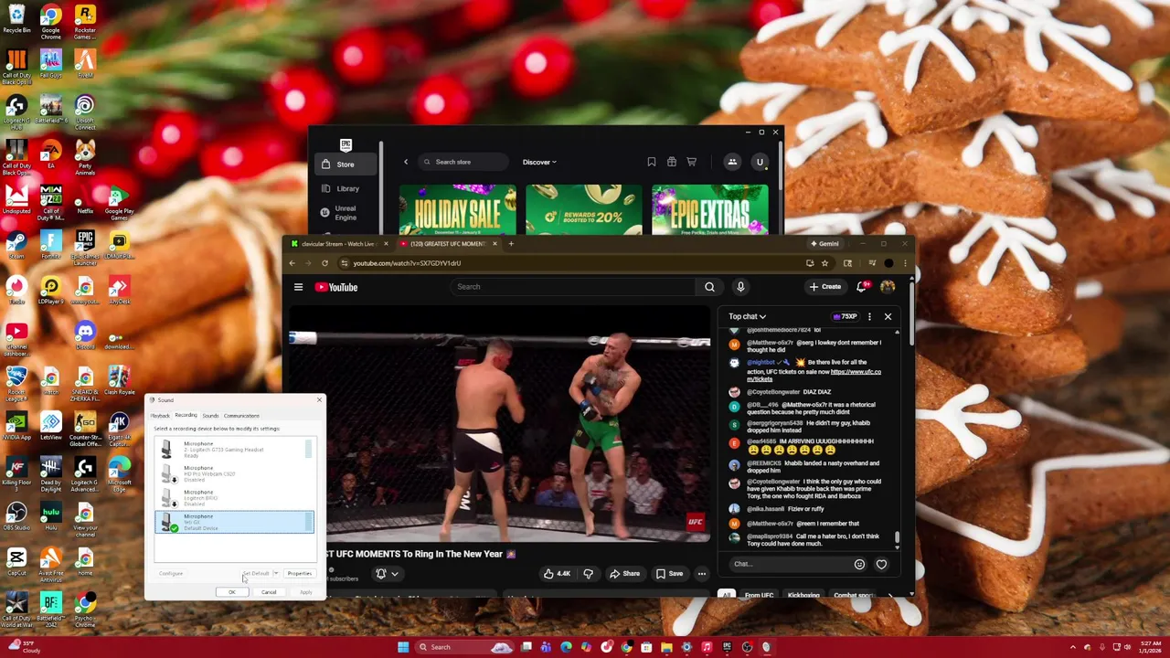Screen dimensions: 1170x658
Task: Open the chat emoji picker
Action: pyautogui.click(x=859, y=564)
